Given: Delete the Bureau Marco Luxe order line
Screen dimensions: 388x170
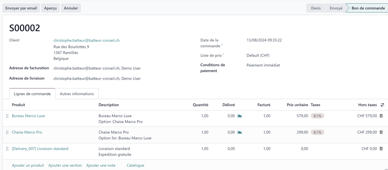Looking at the screenshot, I should 381,116.
